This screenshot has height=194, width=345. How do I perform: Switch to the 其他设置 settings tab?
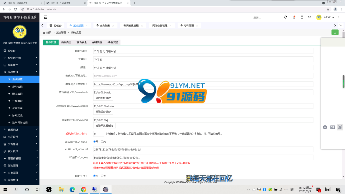(113, 42)
